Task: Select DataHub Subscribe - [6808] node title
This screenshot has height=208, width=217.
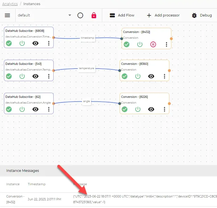Action: [x=25, y=31]
